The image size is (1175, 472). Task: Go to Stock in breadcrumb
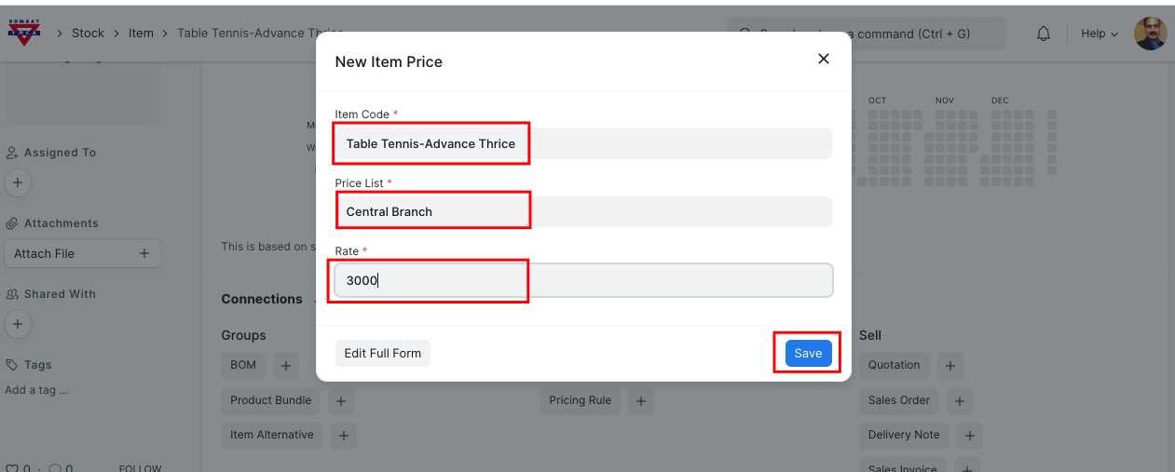[89, 34]
